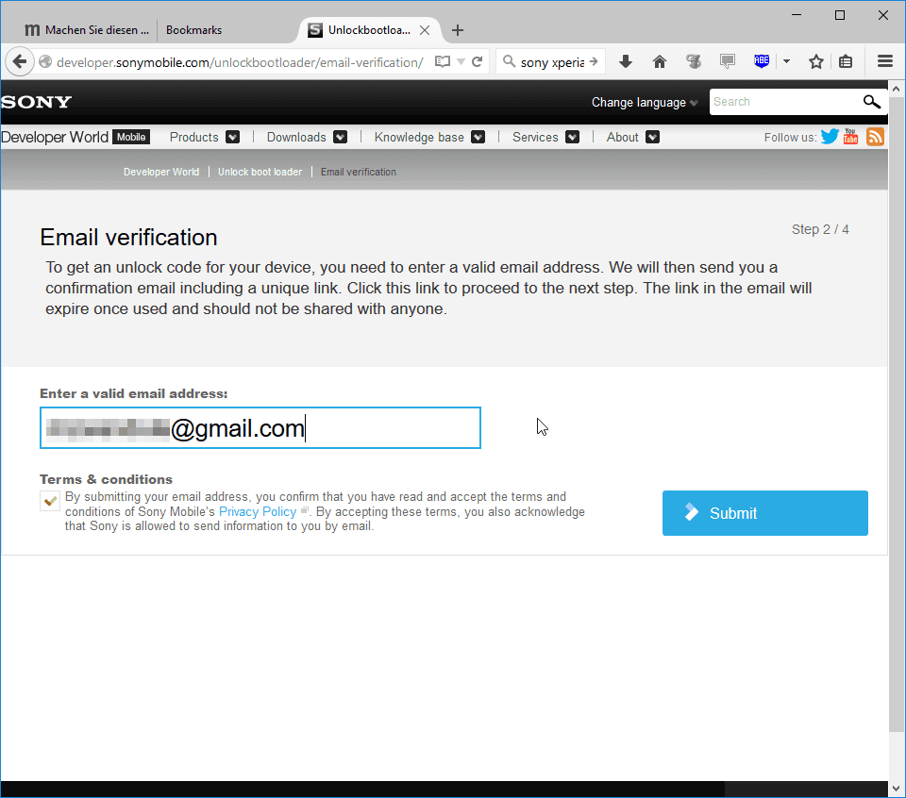Select the Unlockbootloader tab

tap(370, 30)
